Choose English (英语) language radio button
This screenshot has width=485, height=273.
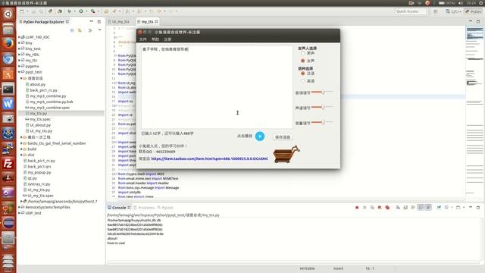click(x=303, y=81)
